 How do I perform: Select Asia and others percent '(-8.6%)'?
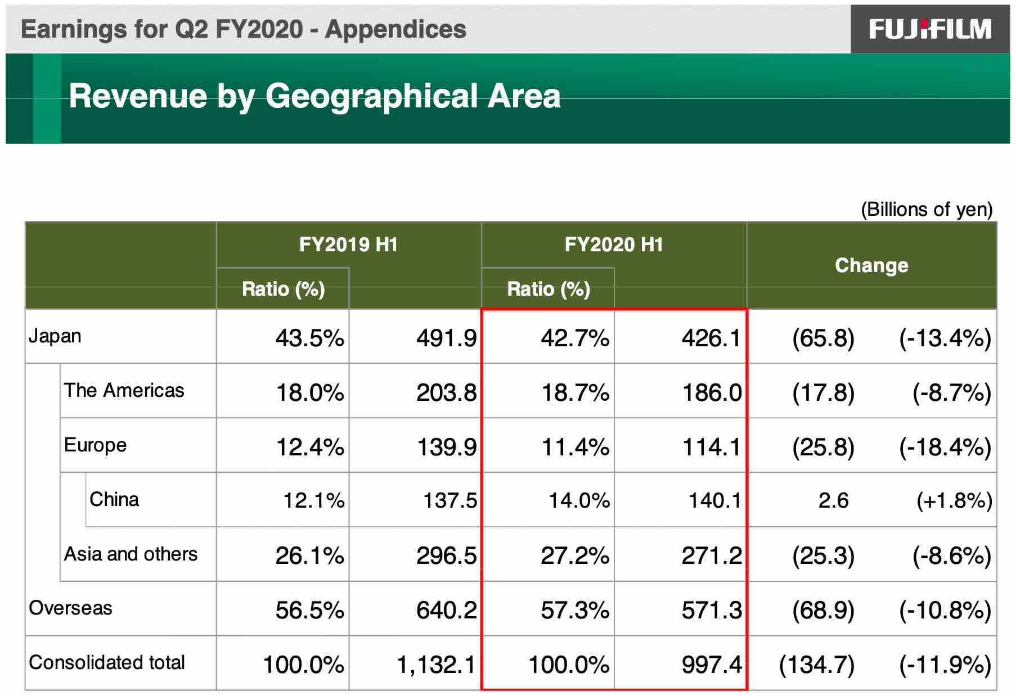(x=952, y=555)
